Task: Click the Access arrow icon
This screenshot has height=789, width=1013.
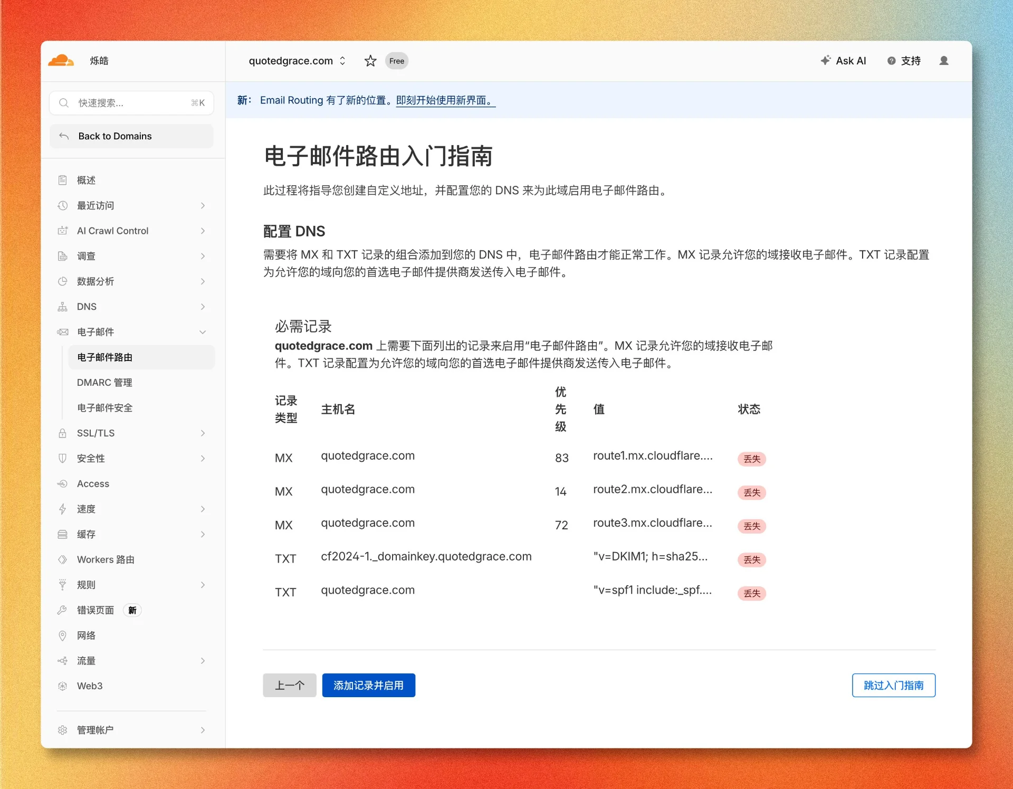Action: click(62, 483)
